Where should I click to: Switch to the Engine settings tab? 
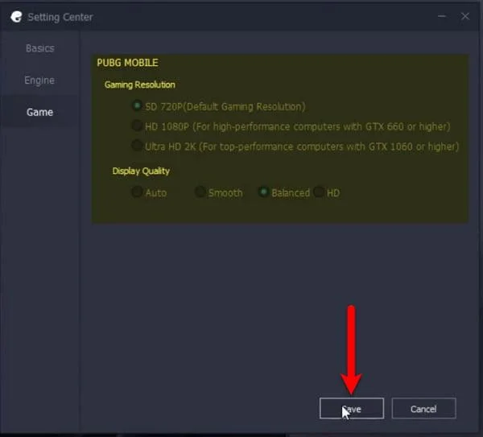39,80
